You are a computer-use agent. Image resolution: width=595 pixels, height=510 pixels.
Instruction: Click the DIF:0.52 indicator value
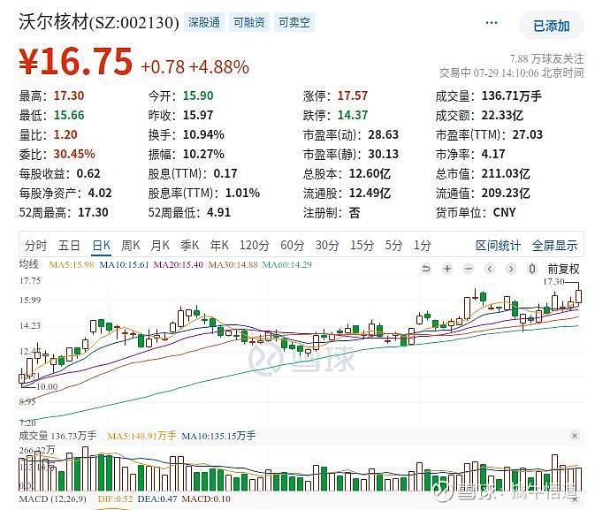[115, 499]
